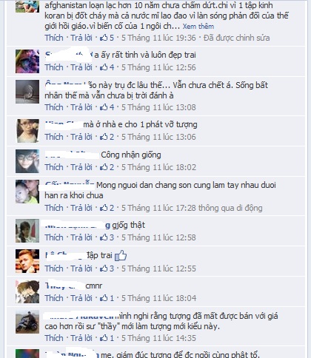The width and height of the screenshot is (311, 358).
Task: Like the 'Mong nguoi dan chang son' comment
Action: (x=54, y=208)
